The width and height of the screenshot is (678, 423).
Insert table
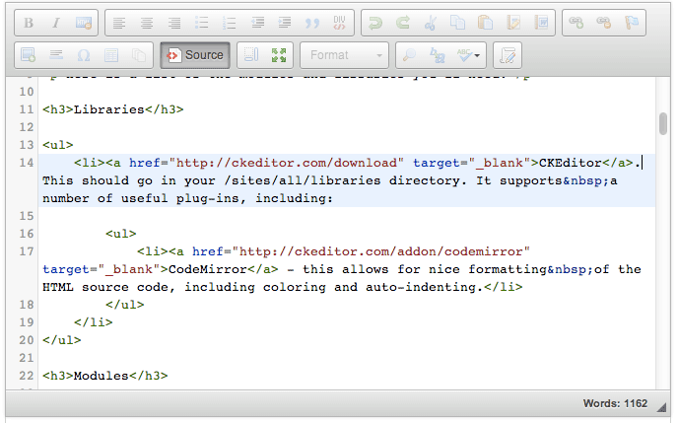111,55
